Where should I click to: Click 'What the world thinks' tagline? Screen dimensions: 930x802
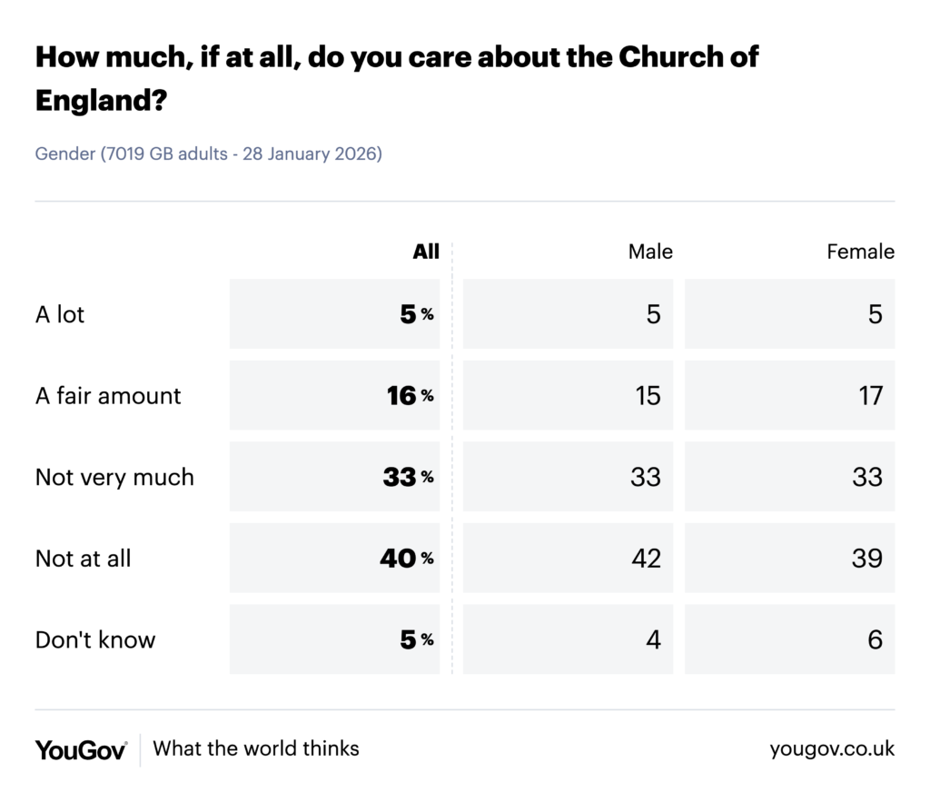[256, 749]
